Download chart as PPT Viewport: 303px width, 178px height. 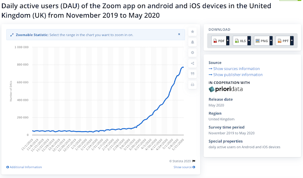coord(283,41)
